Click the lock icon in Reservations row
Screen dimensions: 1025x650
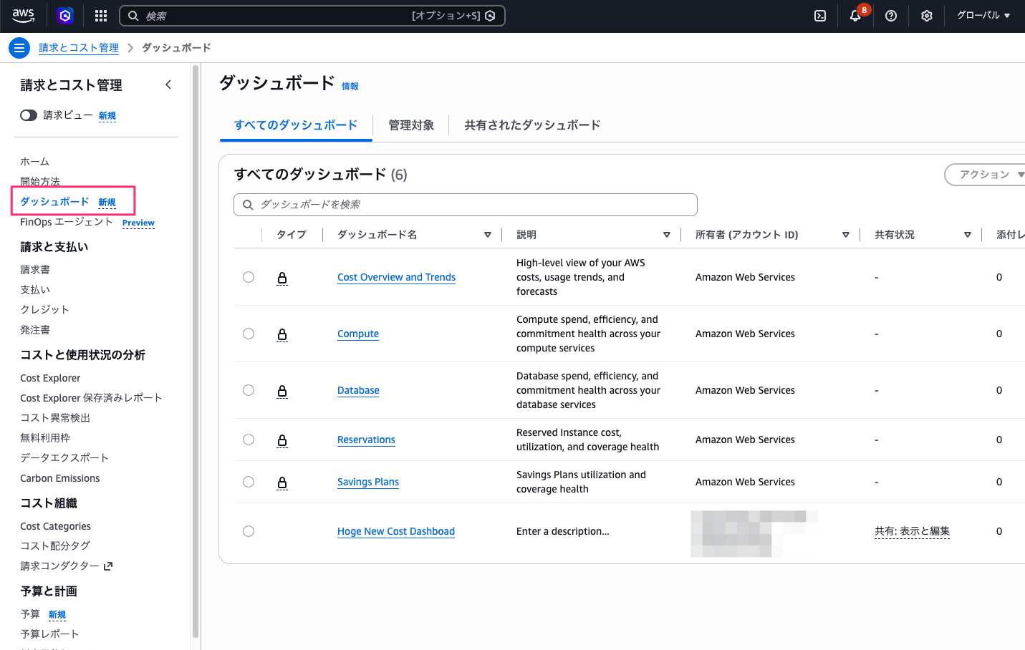282,440
